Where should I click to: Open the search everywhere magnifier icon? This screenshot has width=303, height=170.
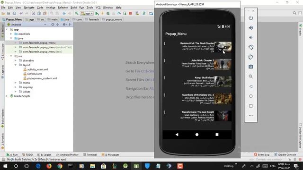coord(294,13)
